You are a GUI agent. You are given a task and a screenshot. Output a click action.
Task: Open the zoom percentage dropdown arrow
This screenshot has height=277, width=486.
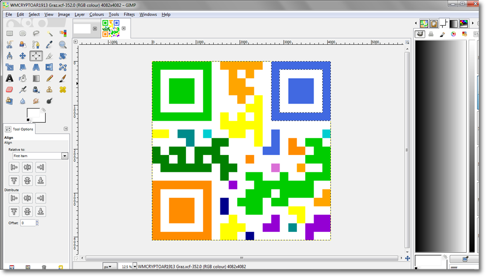click(135, 267)
